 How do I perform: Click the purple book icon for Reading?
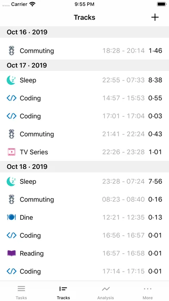coord(12,253)
